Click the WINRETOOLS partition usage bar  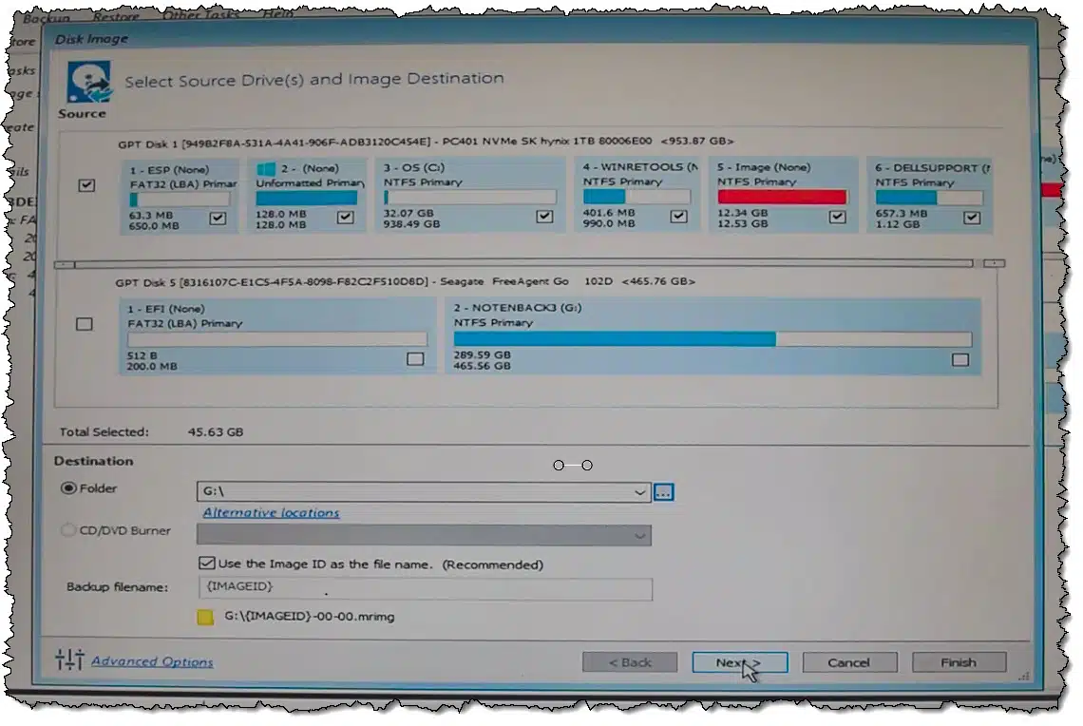point(636,196)
